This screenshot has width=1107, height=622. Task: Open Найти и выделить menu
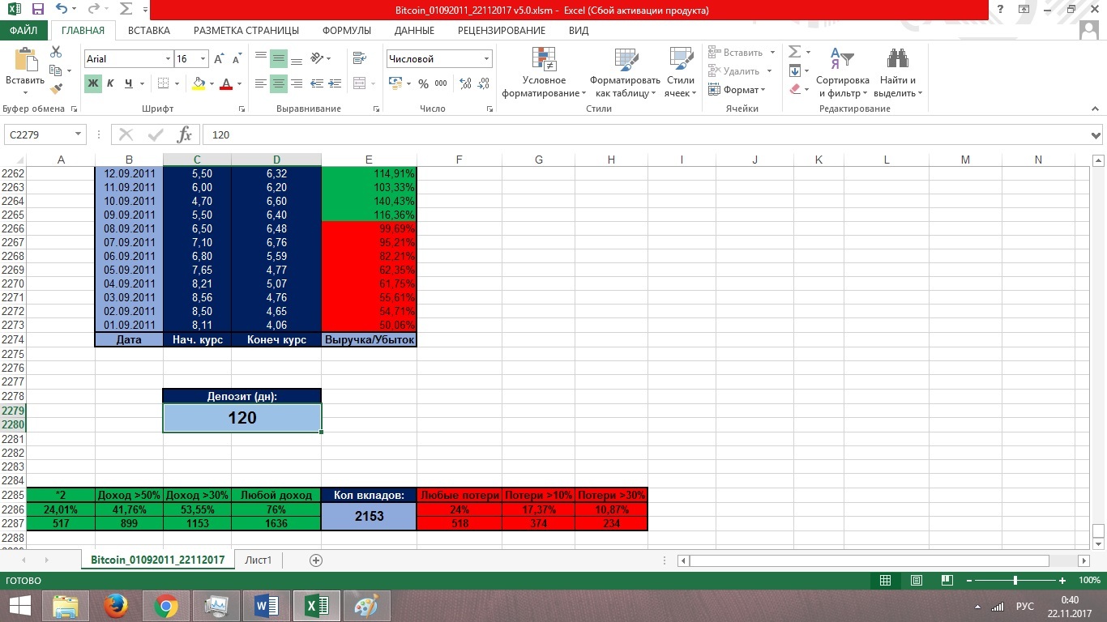click(898, 73)
